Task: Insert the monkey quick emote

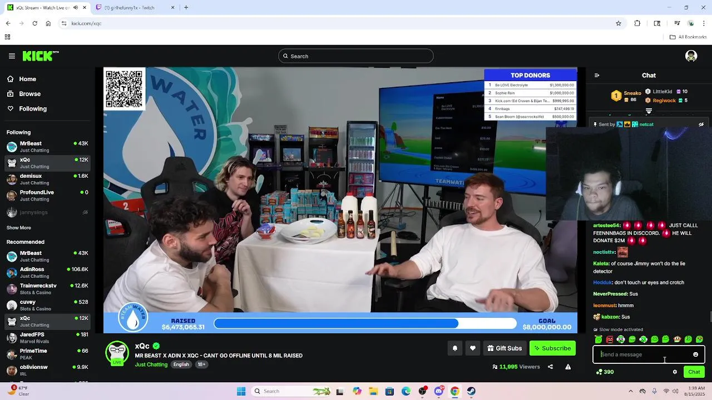Action: pyautogui.click(x=677, y=339)
